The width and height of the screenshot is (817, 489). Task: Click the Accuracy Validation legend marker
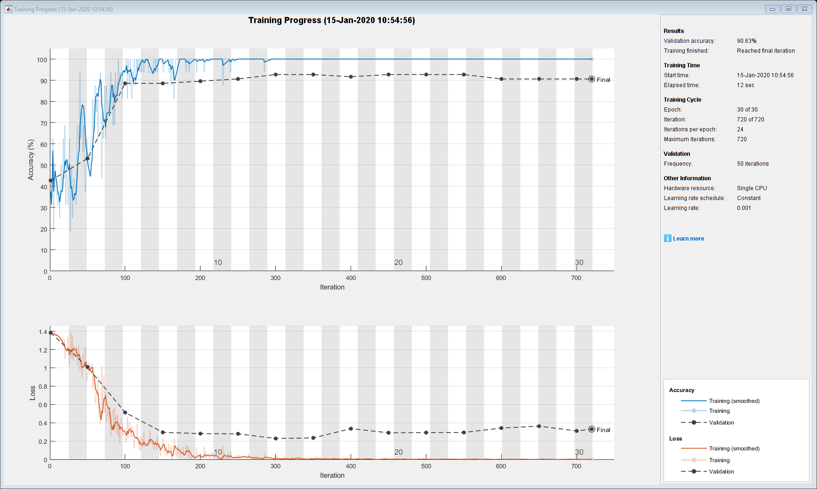point(694,422)
